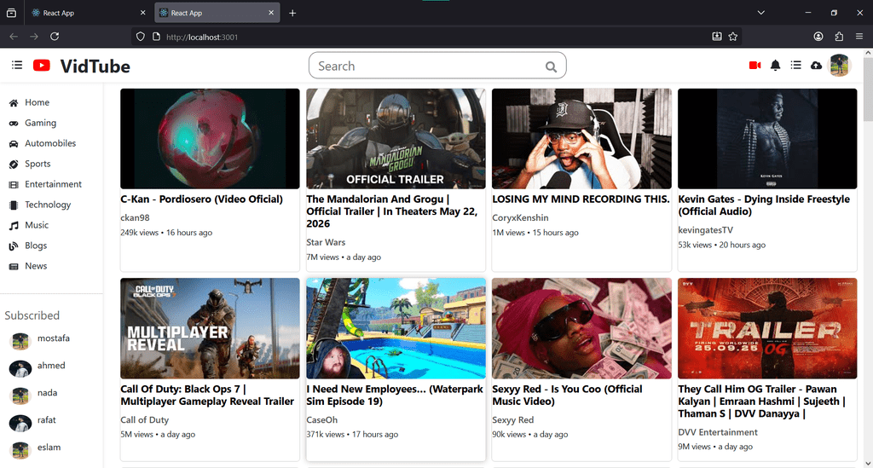Open the user profile avatar in header
The image size is (873, 468).
840,66
